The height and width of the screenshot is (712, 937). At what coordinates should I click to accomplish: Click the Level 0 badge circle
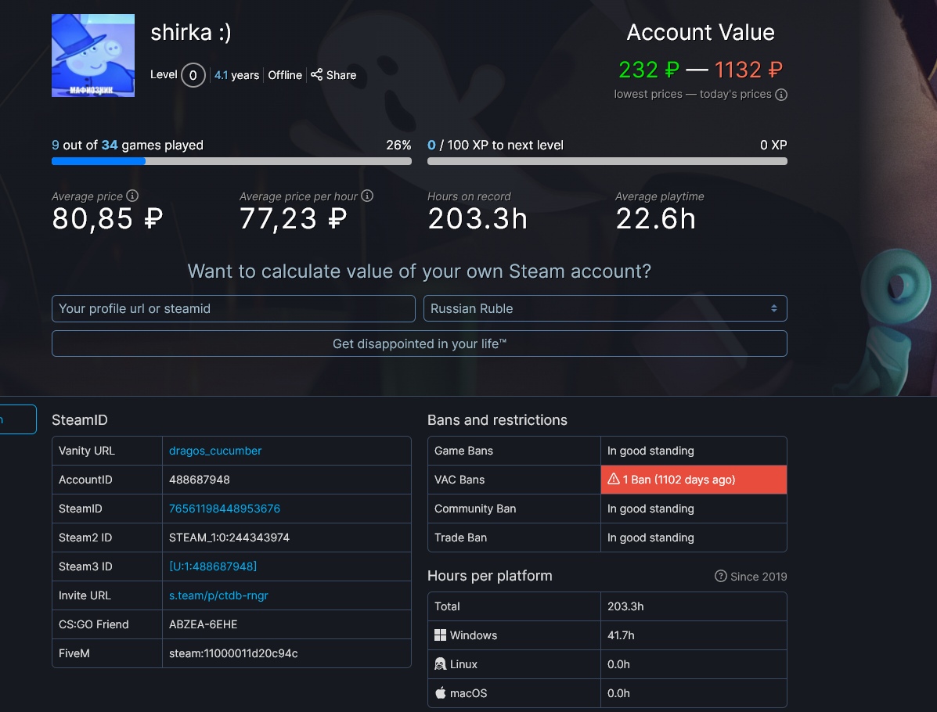click(x=193, y=75)
